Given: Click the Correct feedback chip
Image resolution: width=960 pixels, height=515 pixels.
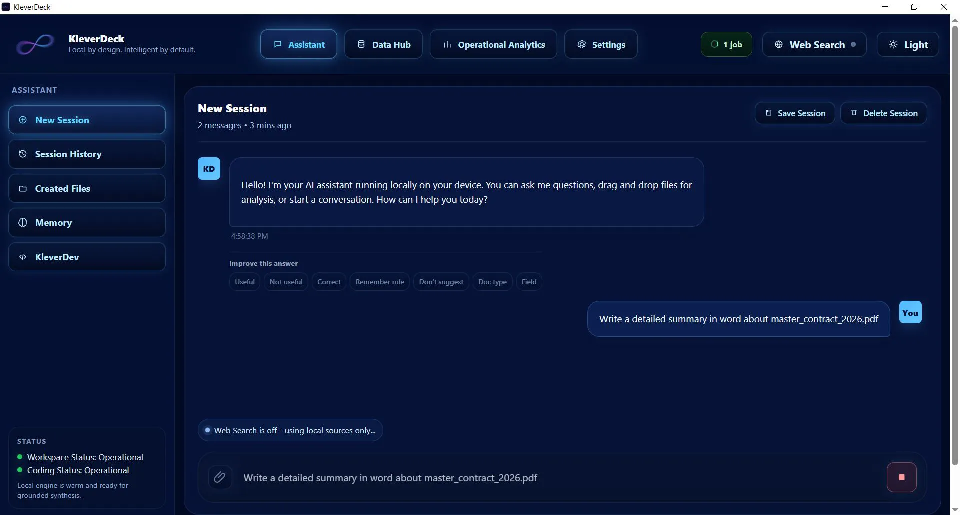Looking at the screenshot, I should tap(329, 282).
